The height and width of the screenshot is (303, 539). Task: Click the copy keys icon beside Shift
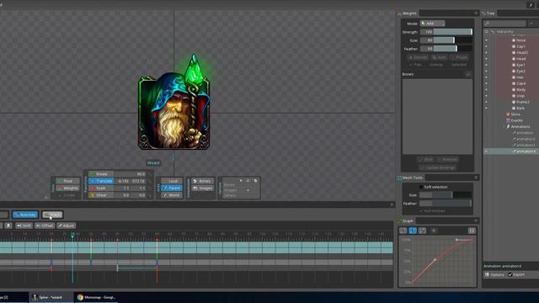[x=8, y=226]
